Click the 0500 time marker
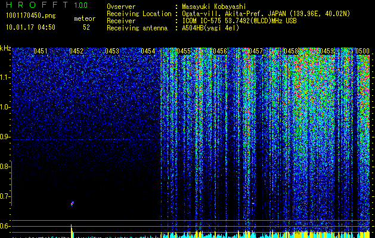Viewport: 375px width, 238px height. 362,51
